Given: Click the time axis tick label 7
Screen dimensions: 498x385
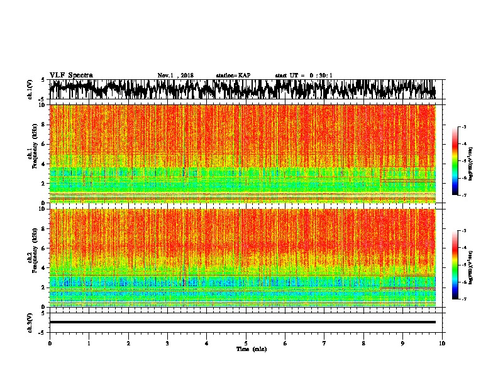Looking at the screenshot, I should tap(324, 343).
